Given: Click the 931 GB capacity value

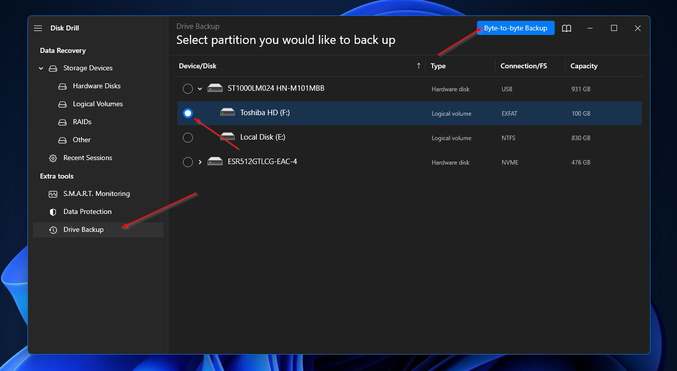Looking at the screenshot, I should click(x=581, y=89).
